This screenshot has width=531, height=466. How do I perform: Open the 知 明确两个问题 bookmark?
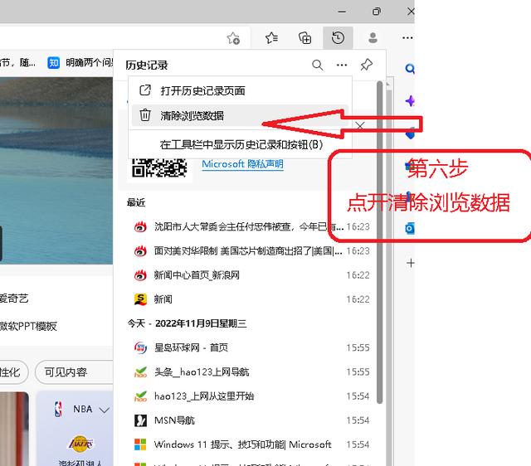[80, 63]
